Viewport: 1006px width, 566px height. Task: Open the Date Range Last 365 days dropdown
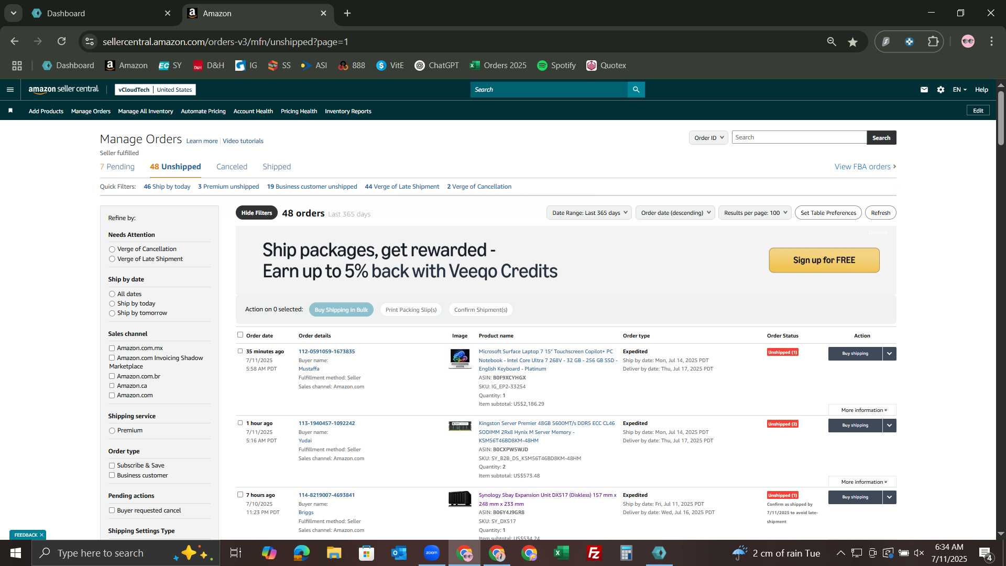pyautogui.click(x=589, y=213)
